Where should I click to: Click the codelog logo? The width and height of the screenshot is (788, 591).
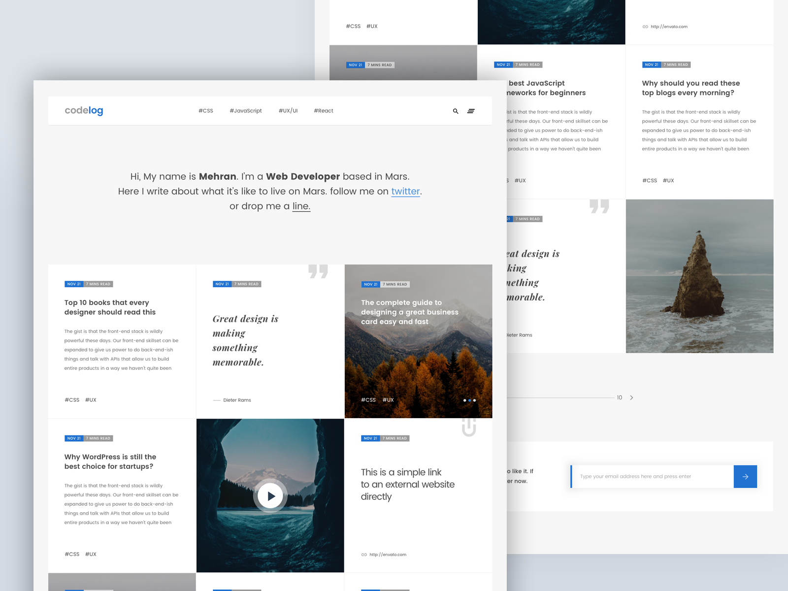(x=83, y=111)
